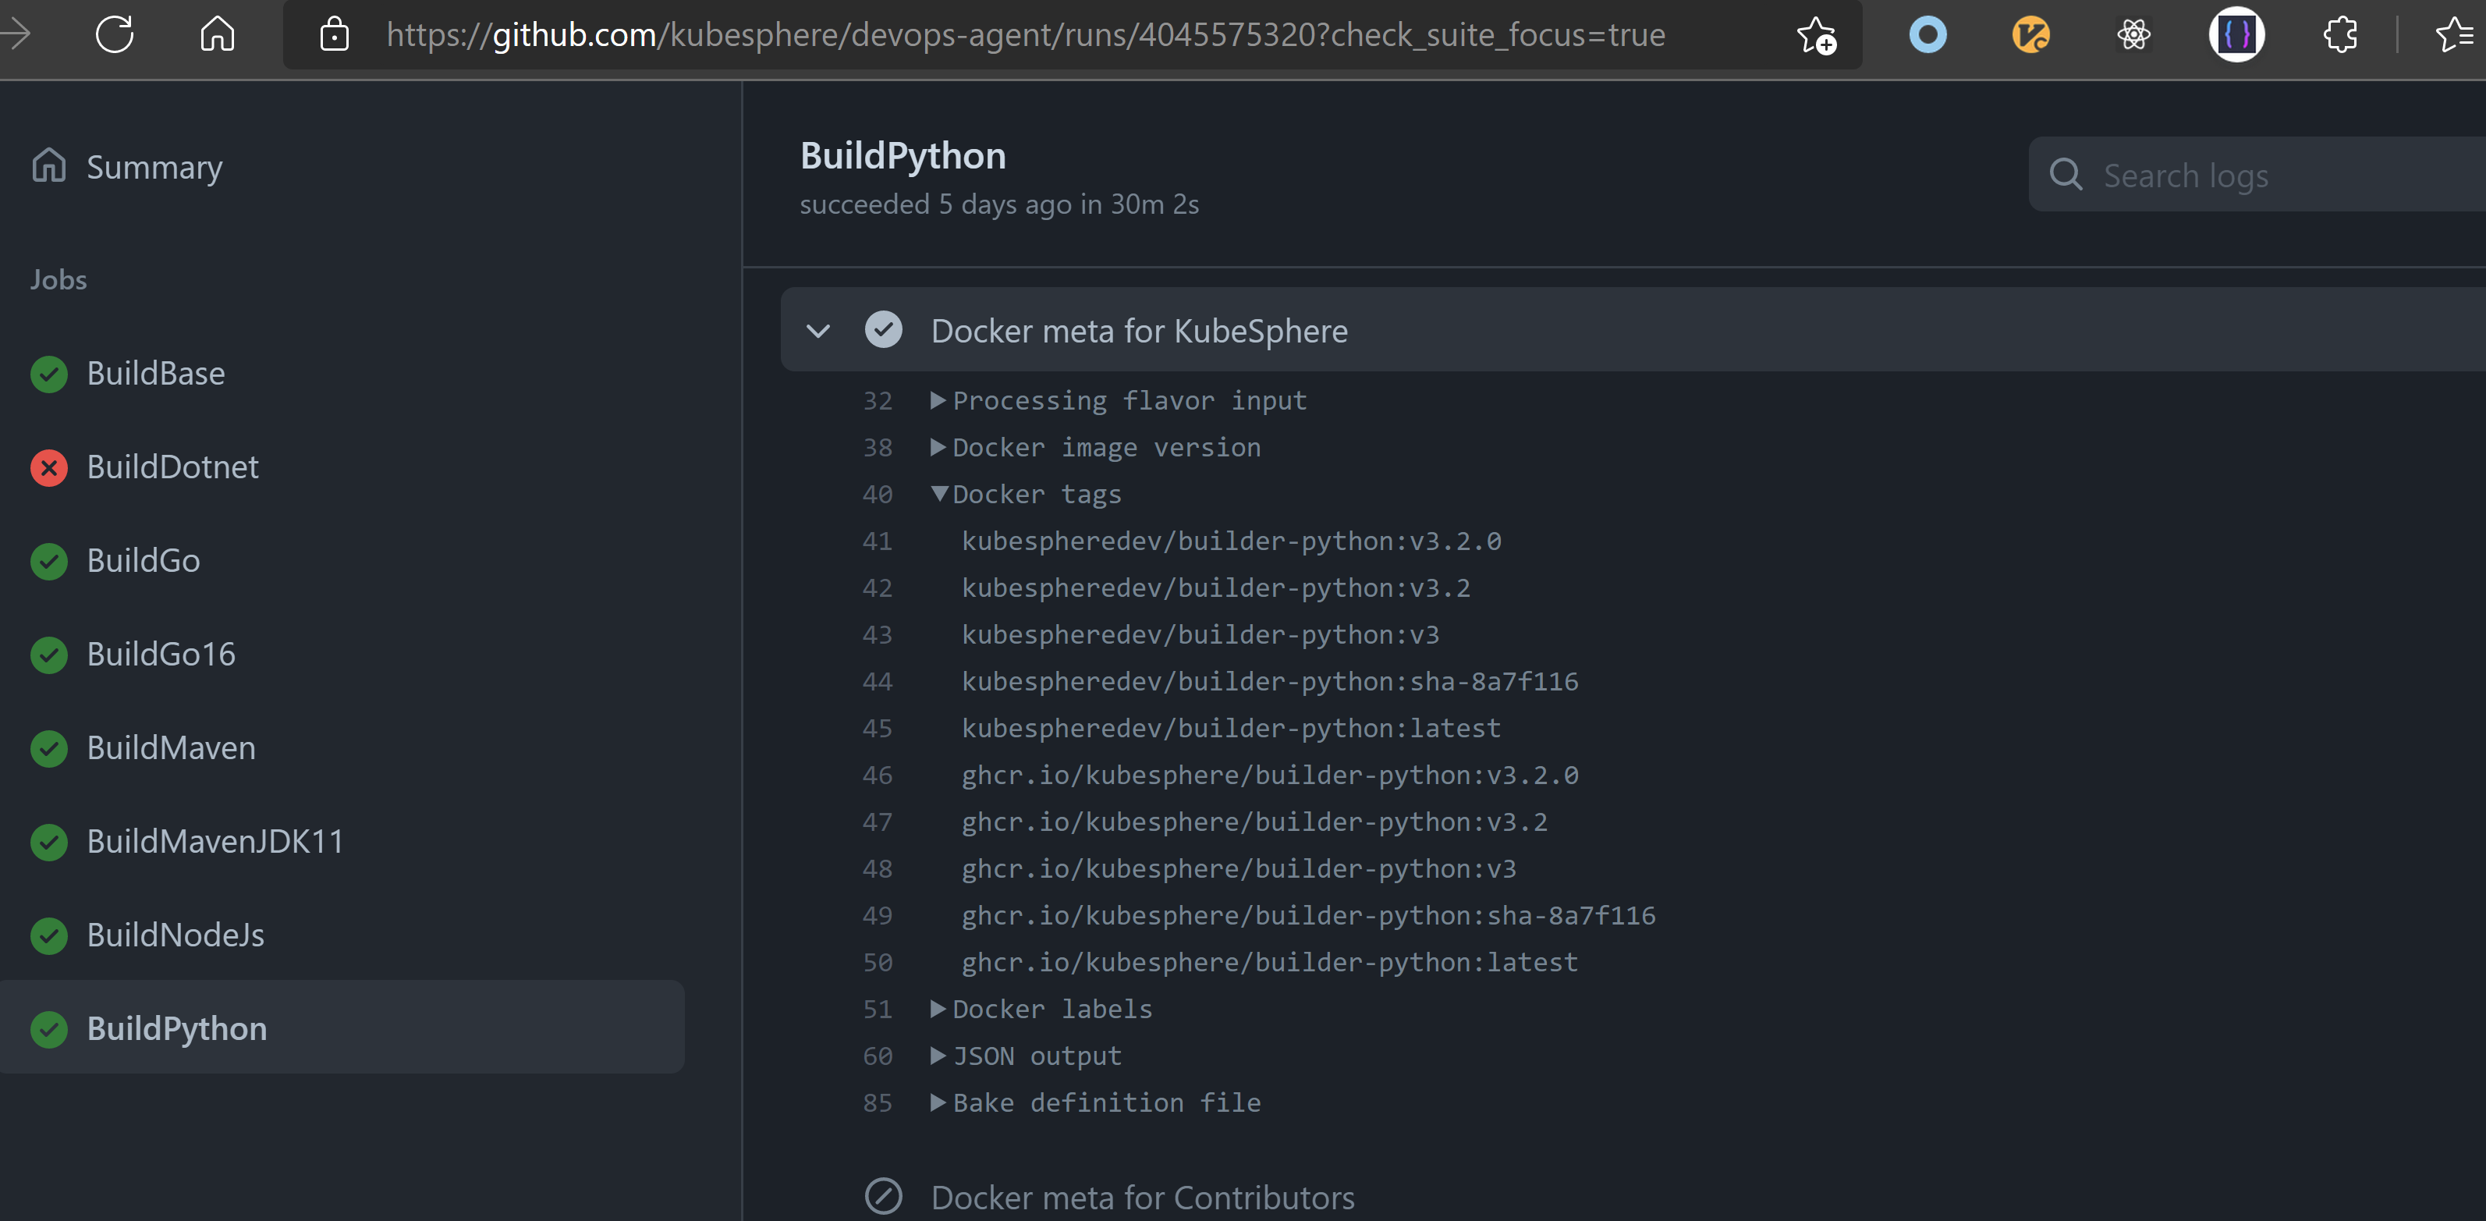Viewport: 2486px width, 1221px height.
Task: Click the green check beside BuildBase
Action: click(49, 374)
